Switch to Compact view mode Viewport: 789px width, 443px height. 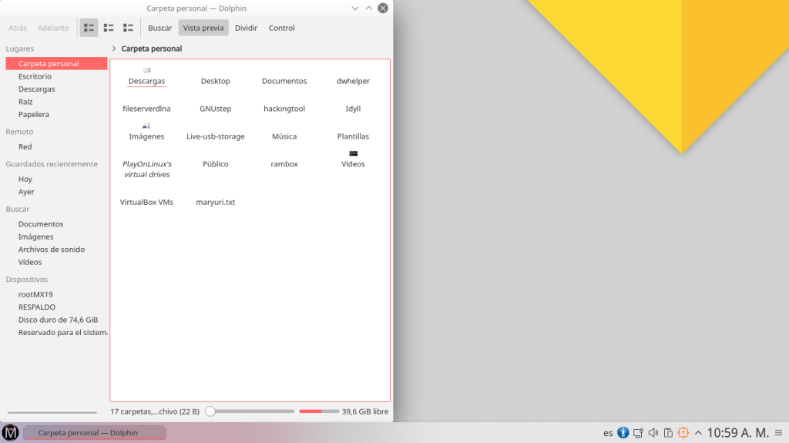pos(109,28)
